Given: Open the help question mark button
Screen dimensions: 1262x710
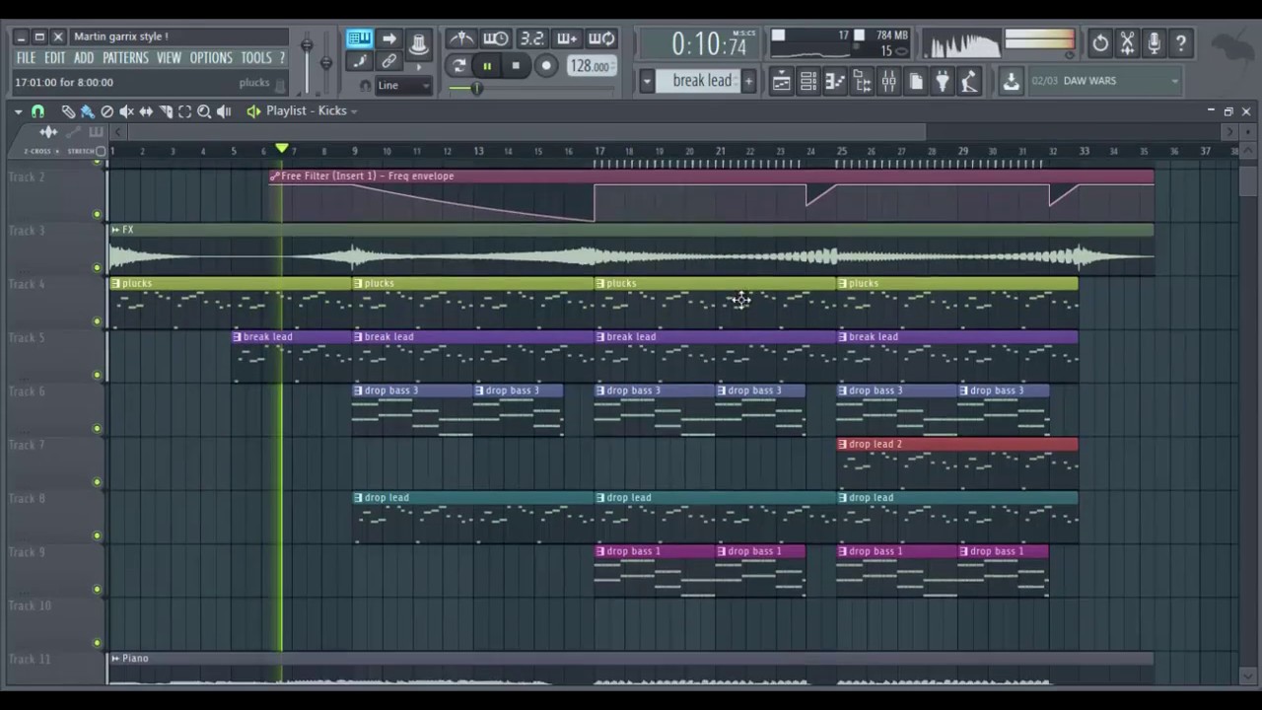Looking at the screenshot, I should [1180, 42].
